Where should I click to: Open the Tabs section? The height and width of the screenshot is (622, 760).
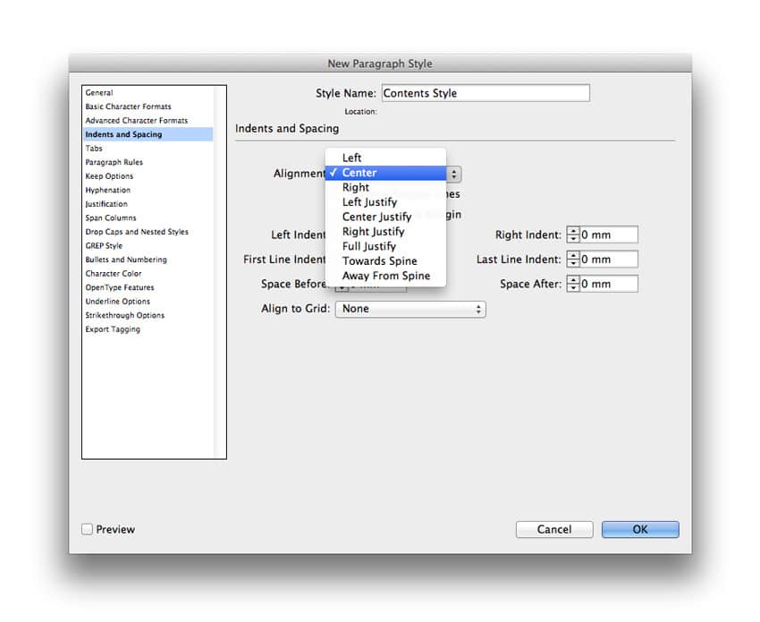tap(94, 149)
